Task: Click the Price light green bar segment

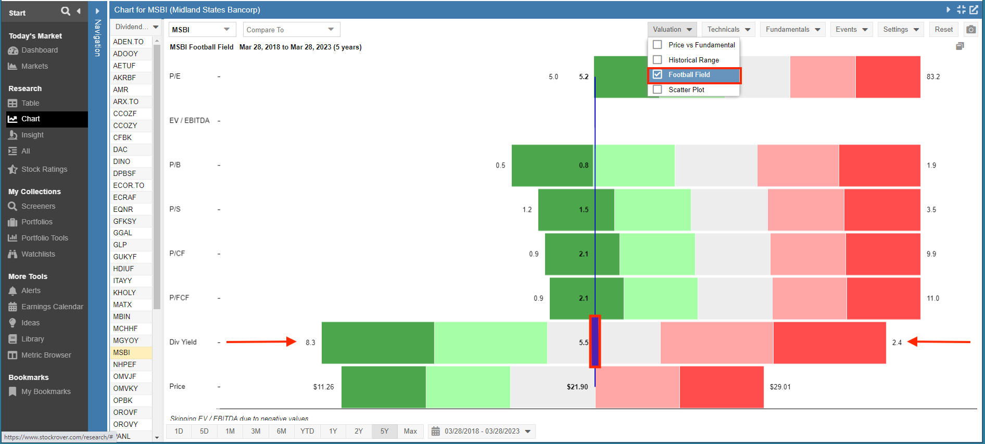Action: point(468,387)
